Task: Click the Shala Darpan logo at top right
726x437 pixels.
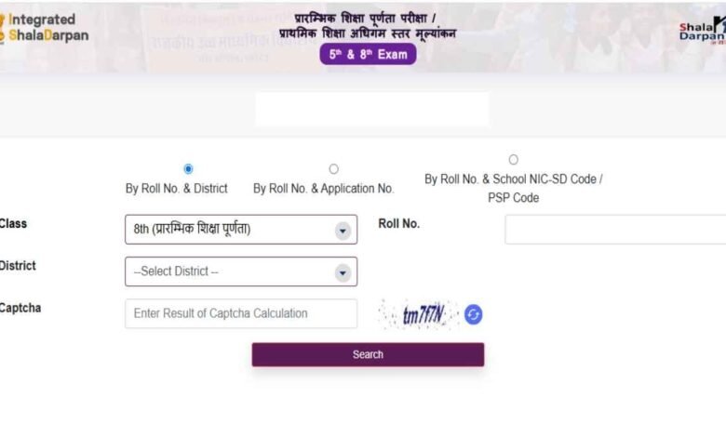Action: (x=703, y=31)
